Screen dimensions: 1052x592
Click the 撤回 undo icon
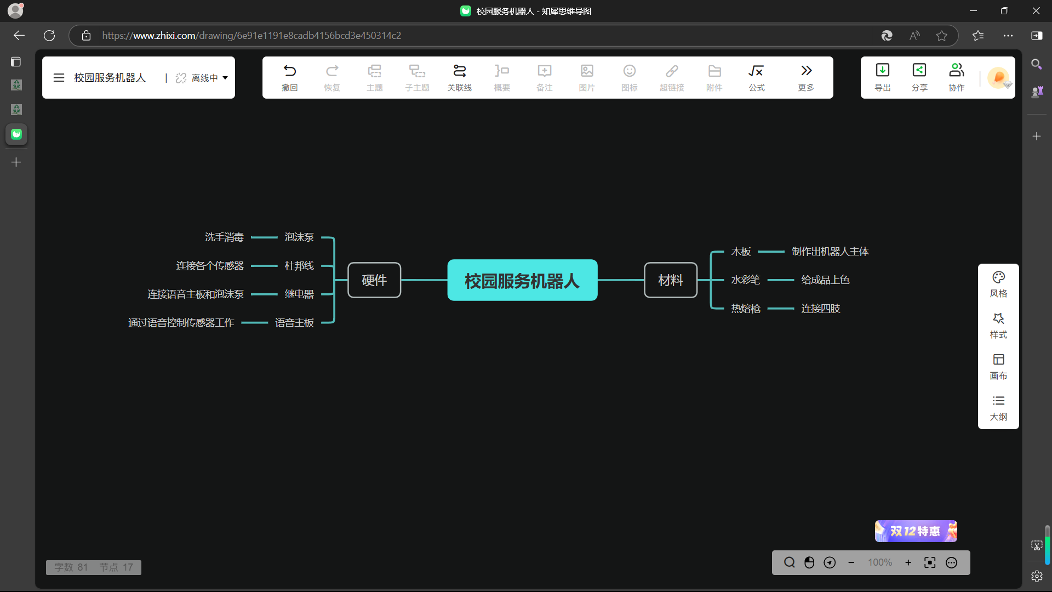point(289,77)
